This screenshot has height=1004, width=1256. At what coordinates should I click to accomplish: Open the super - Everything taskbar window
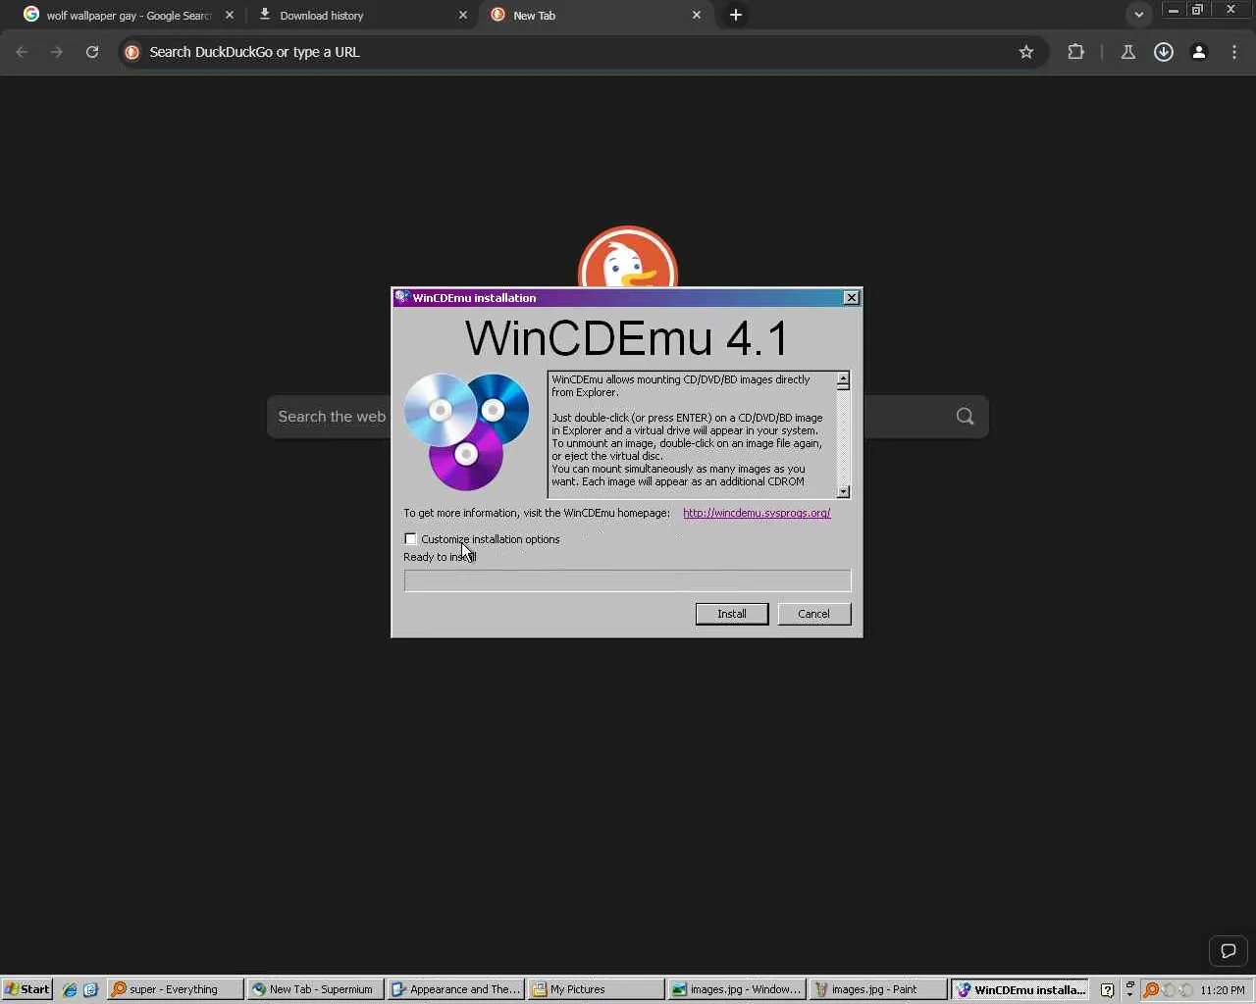[176, 989]
